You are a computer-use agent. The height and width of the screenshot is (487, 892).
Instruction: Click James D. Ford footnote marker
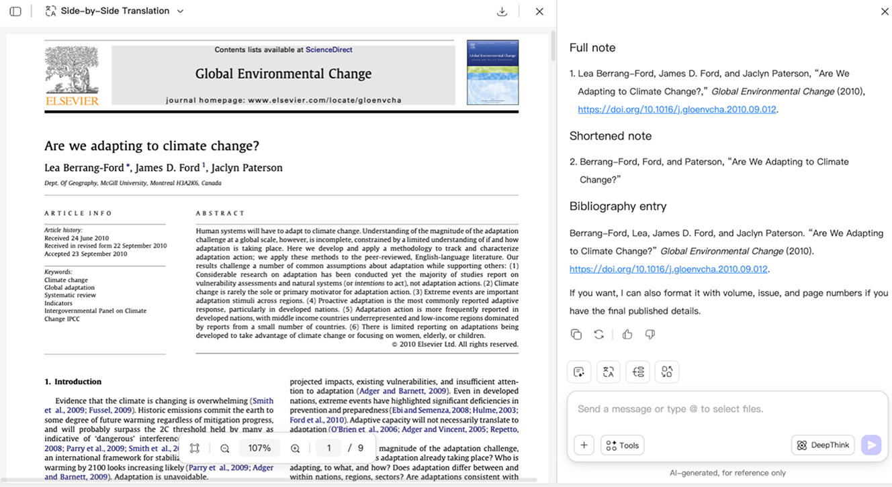coord(204,164)
